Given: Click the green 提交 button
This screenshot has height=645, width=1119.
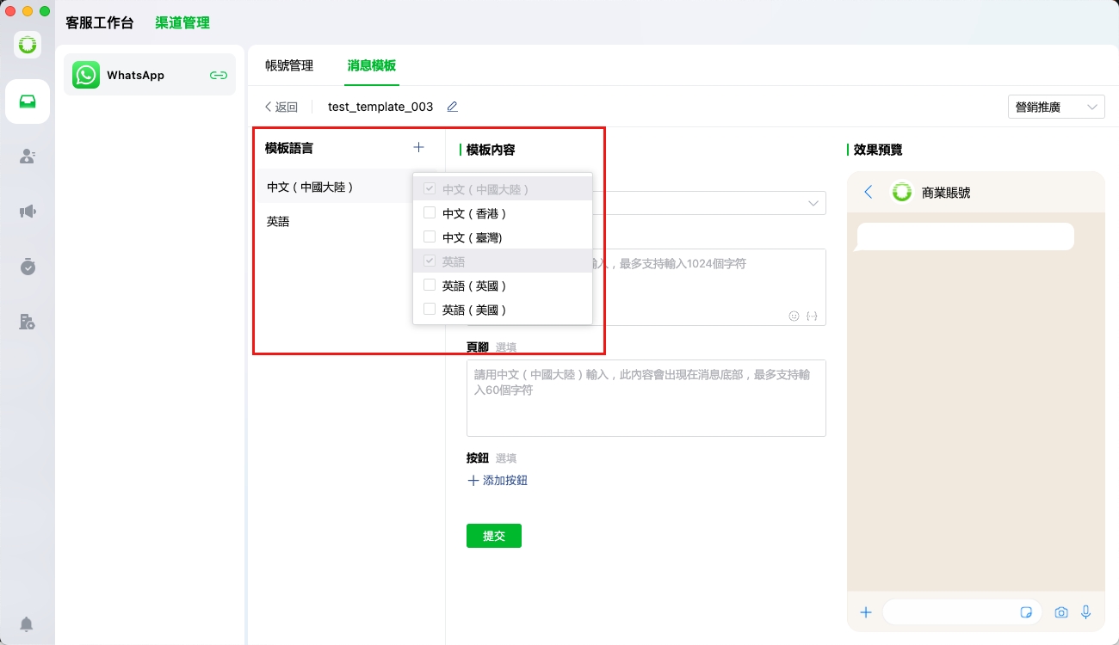Looking at the screenshot, I should (493, 536).
